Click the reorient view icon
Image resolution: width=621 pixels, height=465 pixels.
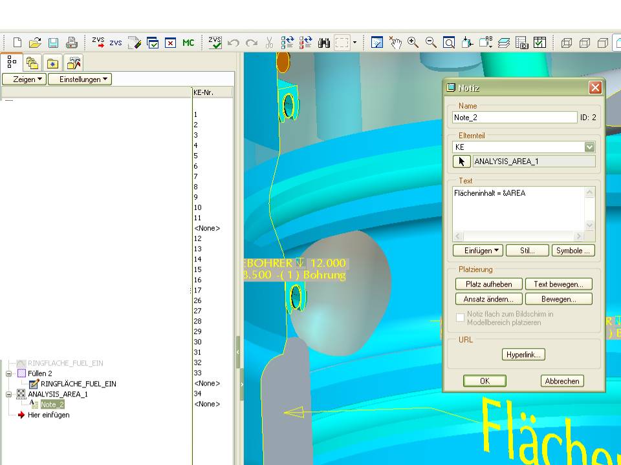[x=467, y=43]
